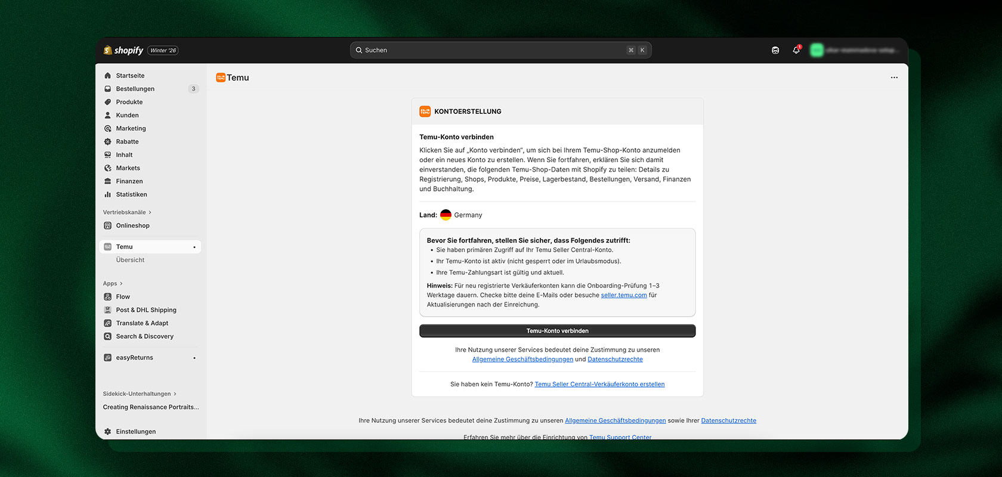The height and width of the screenshot is (477, 1002).
Task: Open footer Datenschutzrechte link
Action: (729, 421)
